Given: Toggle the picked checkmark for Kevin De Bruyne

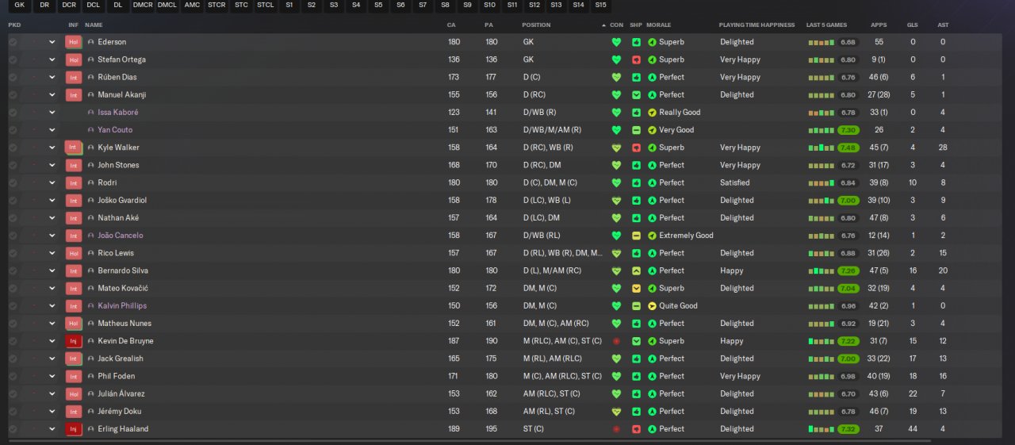Looking at the screenshot, I should 13,341.
